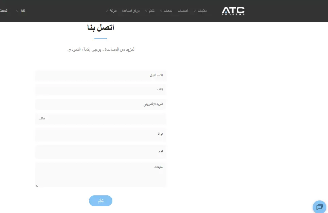
Task: Focus the الاسم الأول first name field
Action: (101, 75)
